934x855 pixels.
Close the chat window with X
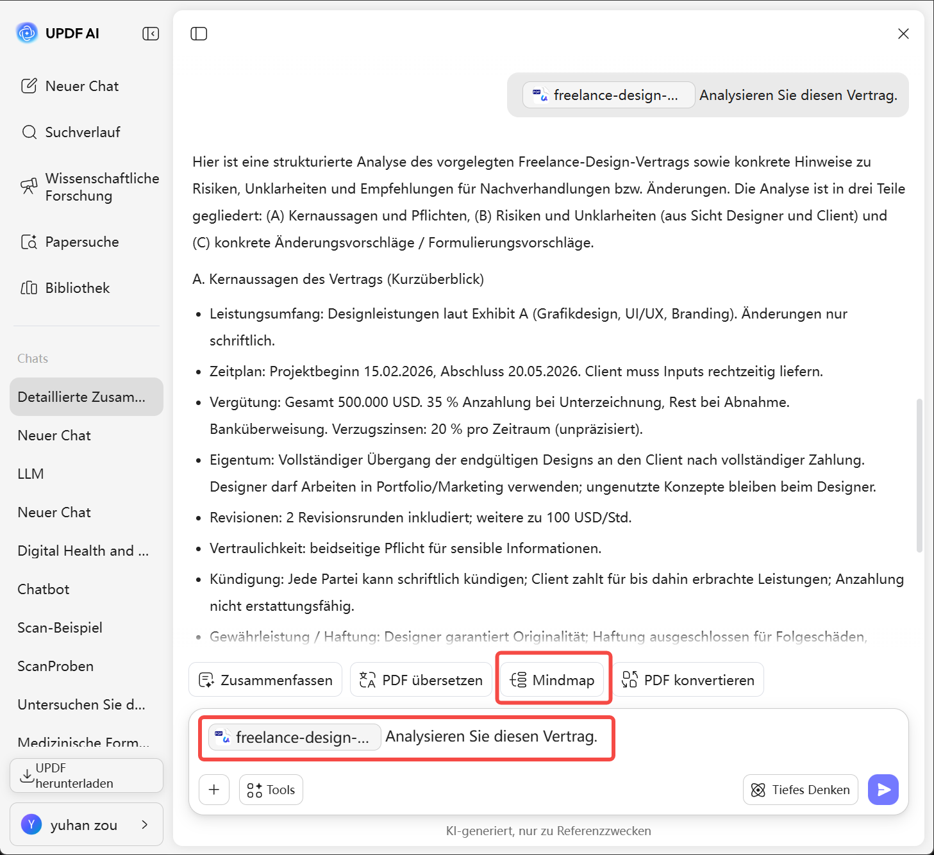click(903, 33)
